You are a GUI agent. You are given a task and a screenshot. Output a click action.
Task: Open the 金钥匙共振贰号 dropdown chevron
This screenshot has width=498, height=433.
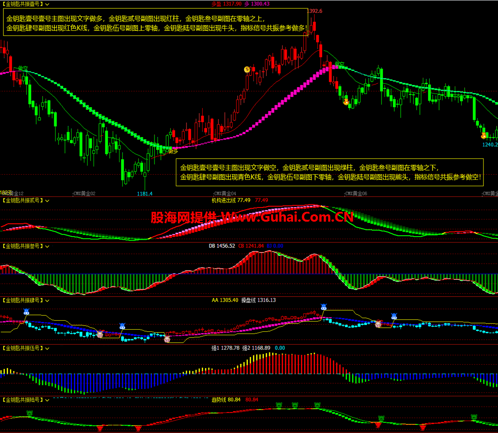[x=47, y=200]
